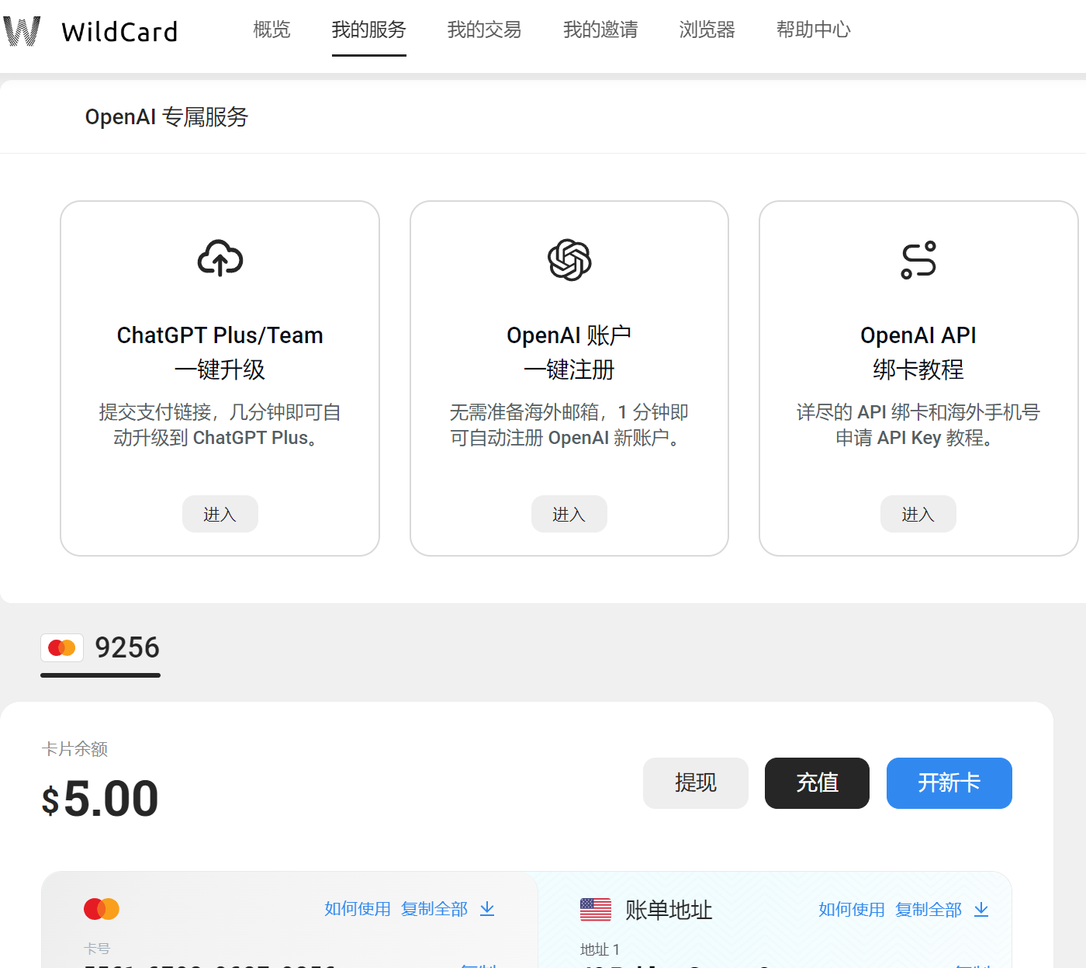Click the API route icon
This screenshot has height=968, width=1086.
coord(918,259)
